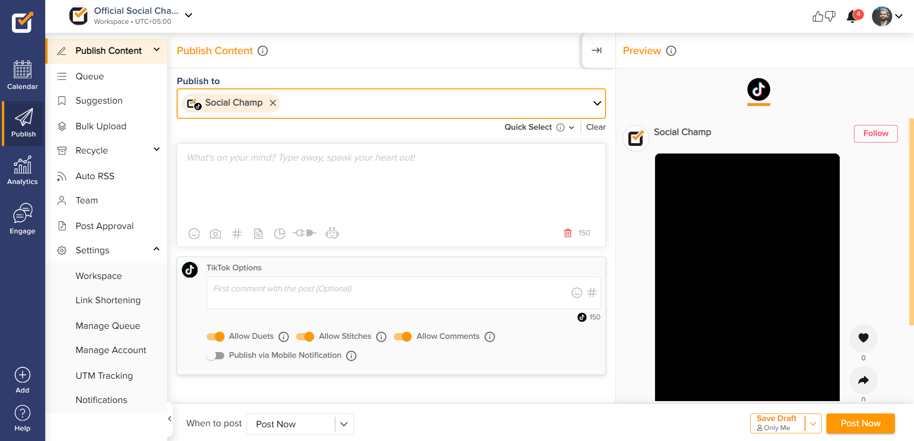The image size is (914, 441).
Task: Click the preview panel scrollbar
Action: tap(911, 221)
